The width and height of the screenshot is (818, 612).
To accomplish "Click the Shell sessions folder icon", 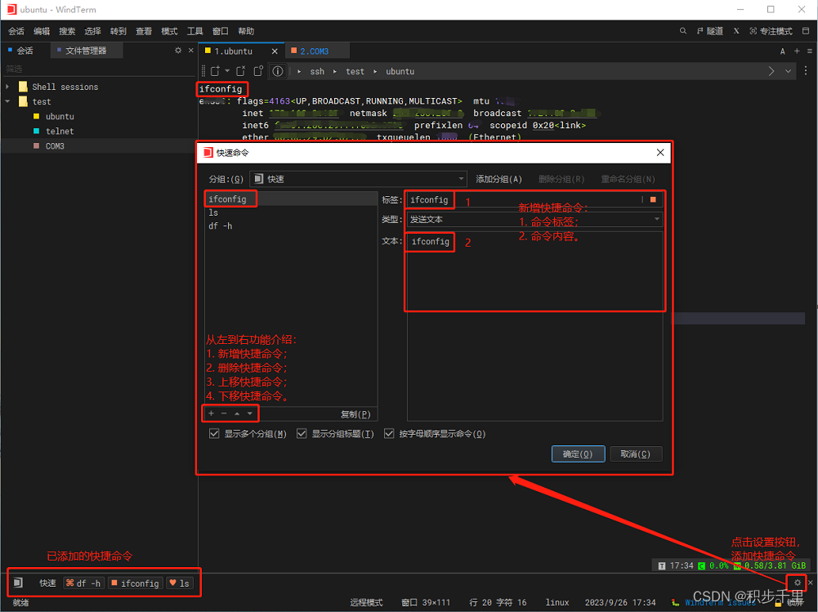I will point(23,87).
